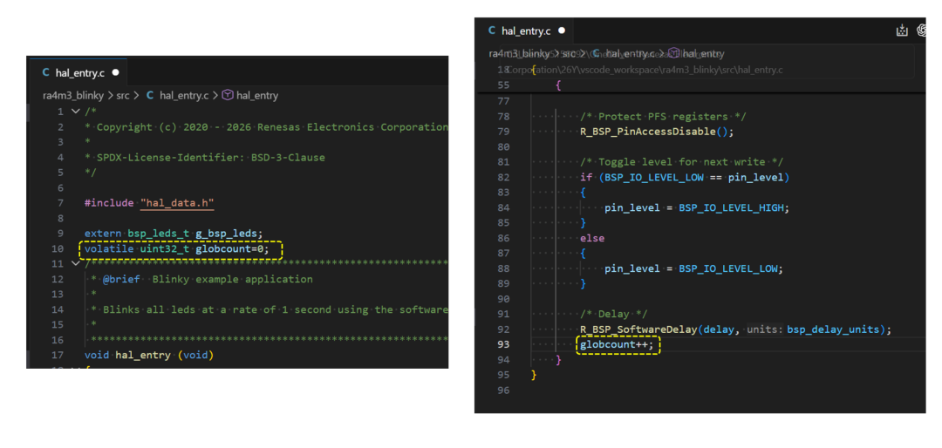Click the "Delay" comment on line 91
The height and width of the screenshot is (448, 942).
tap(613, 314)
